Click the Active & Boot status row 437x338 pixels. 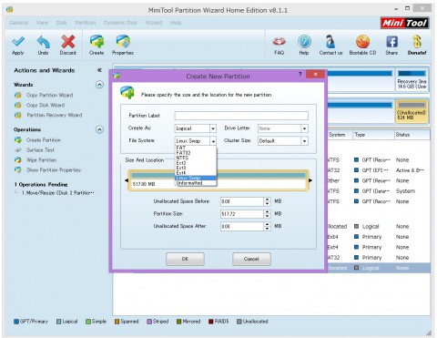(x=410, y=170)
